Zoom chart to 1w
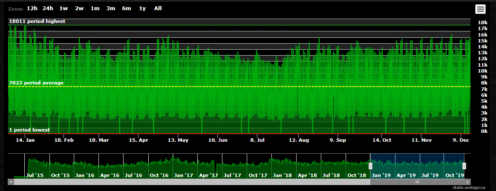Viewport: 496px width, 191px height. click(63, 8)
